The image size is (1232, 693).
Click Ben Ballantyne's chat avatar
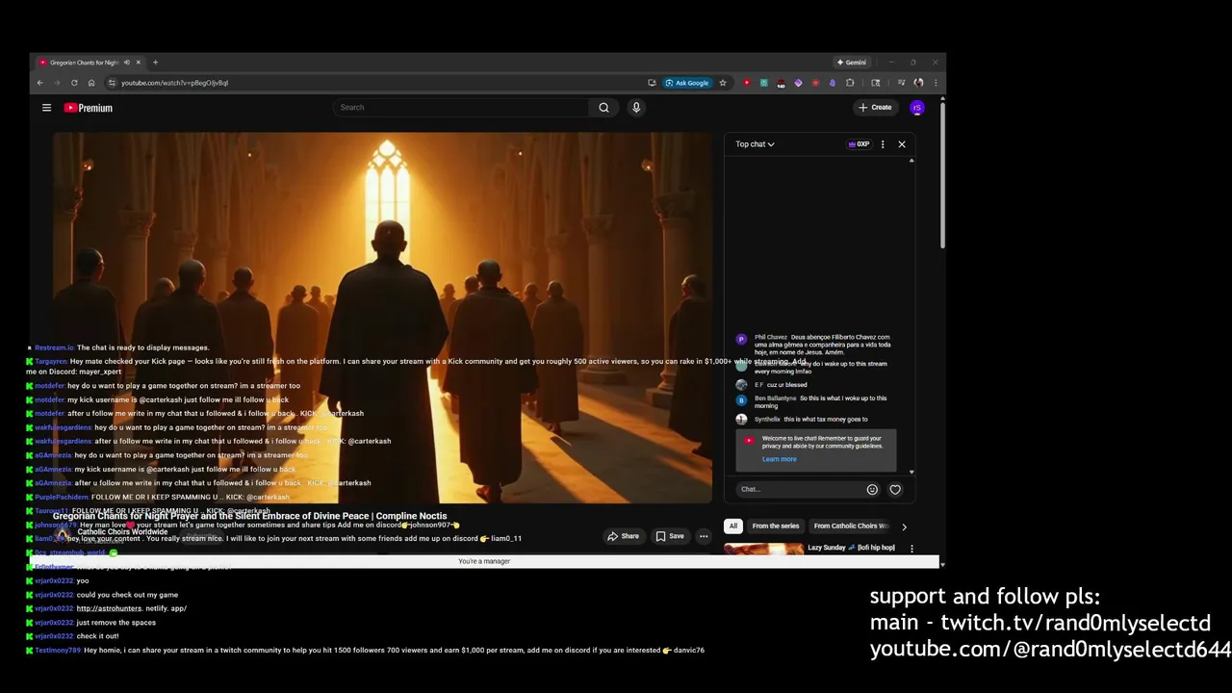tap(741, 399)
